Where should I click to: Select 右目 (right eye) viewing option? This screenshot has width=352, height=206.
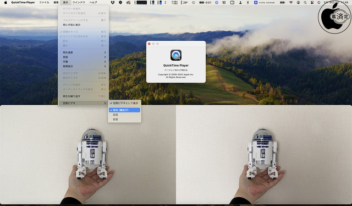124,120
